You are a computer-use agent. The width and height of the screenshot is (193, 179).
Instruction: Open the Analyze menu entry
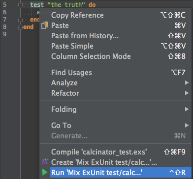[x=116, y=83]
